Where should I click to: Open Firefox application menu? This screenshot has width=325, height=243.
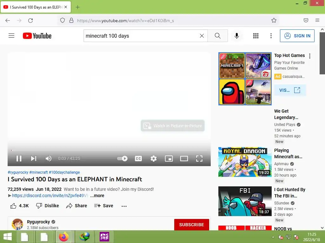pos(317,20)
